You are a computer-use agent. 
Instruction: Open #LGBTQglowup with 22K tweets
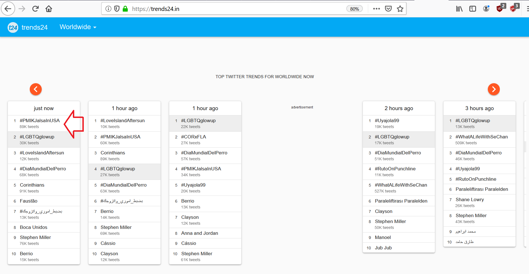click(x=198, y=120)
